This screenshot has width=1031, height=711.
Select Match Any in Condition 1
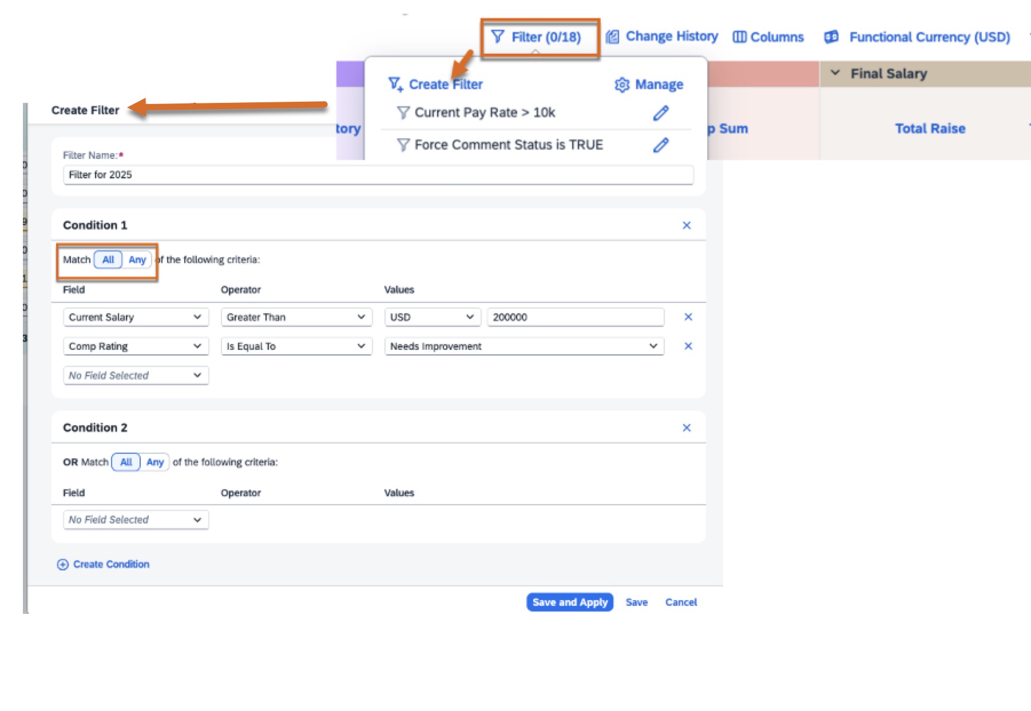tap(137, 260)
